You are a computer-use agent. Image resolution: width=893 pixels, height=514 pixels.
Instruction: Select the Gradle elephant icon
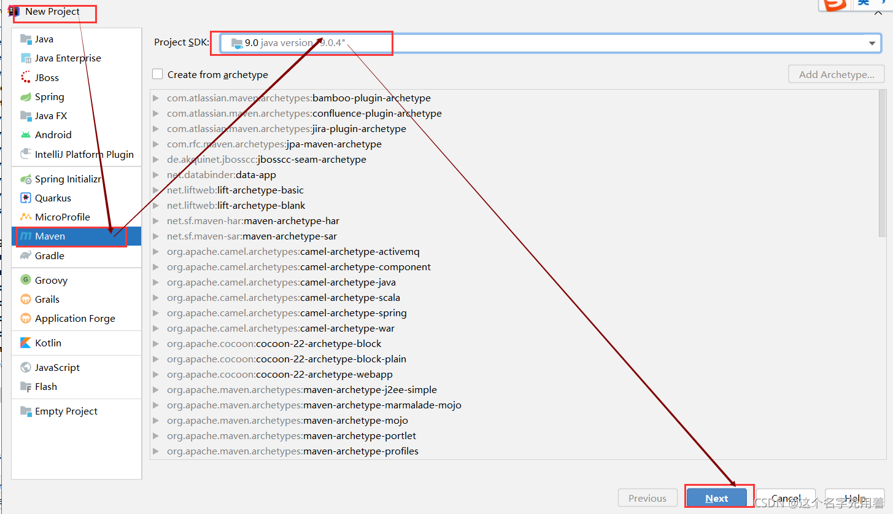tap(26, 256)
